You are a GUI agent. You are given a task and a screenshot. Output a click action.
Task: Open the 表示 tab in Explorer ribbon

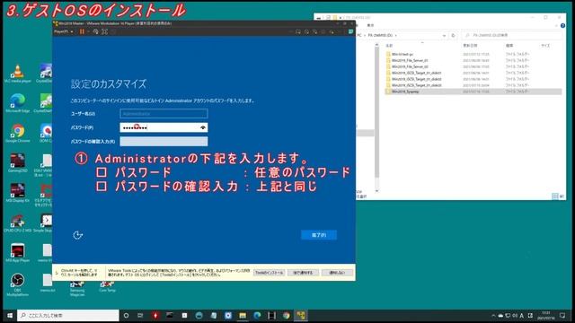pos(370,25)
